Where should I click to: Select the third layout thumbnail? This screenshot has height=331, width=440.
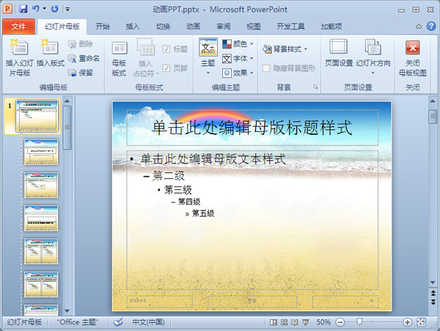(x=41, y=185)
